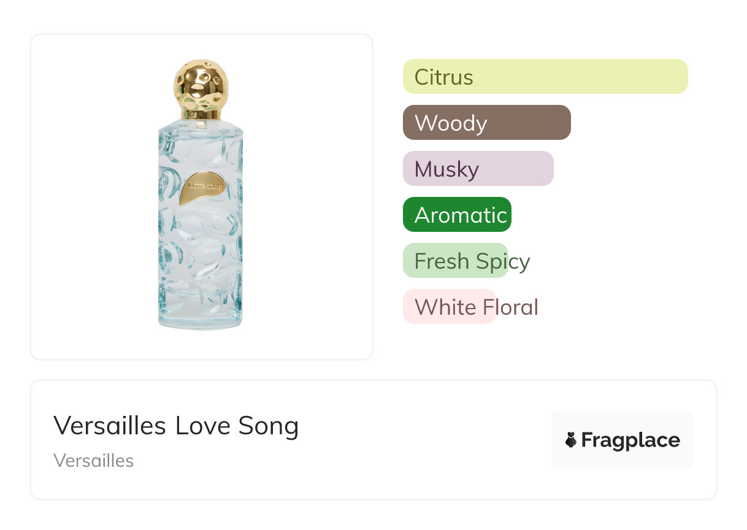Click the small Fragplace logo icon
This screenshot has width=747, height=530.
tap(571, 440)
